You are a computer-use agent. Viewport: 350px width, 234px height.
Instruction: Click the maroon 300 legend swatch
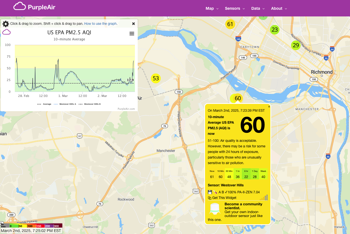[58, 226]
